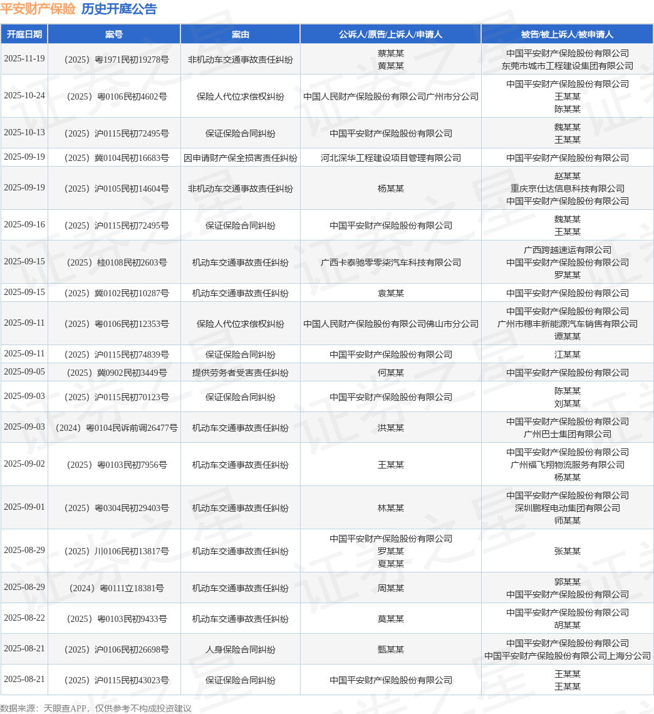Click the date 2025-09-05

24,372
